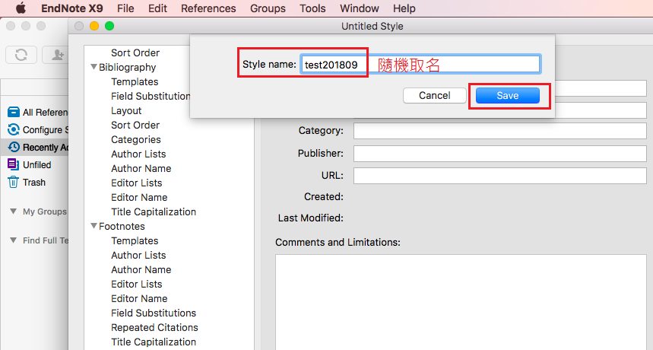This screenshot has height=350, width=653.
Task: Open the Apple menu
Action: (x=21, y=8)
